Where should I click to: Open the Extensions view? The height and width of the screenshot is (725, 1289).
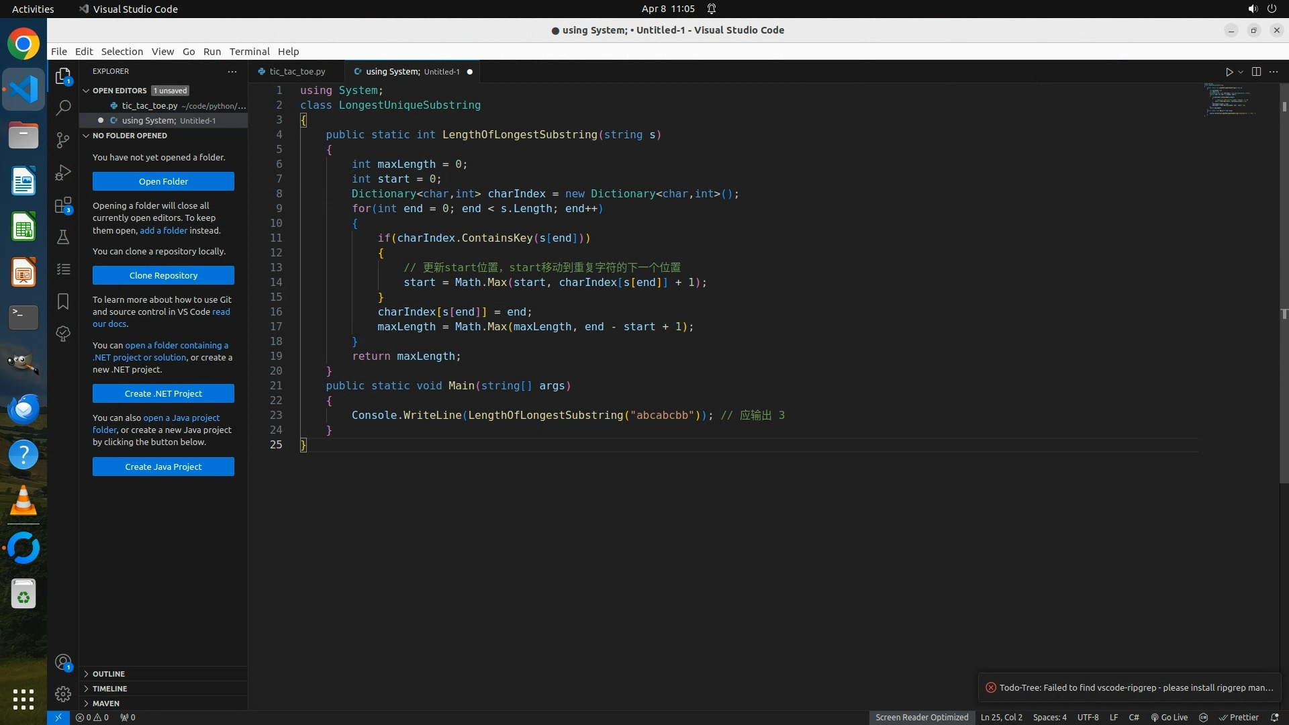(x=63, y=205)
